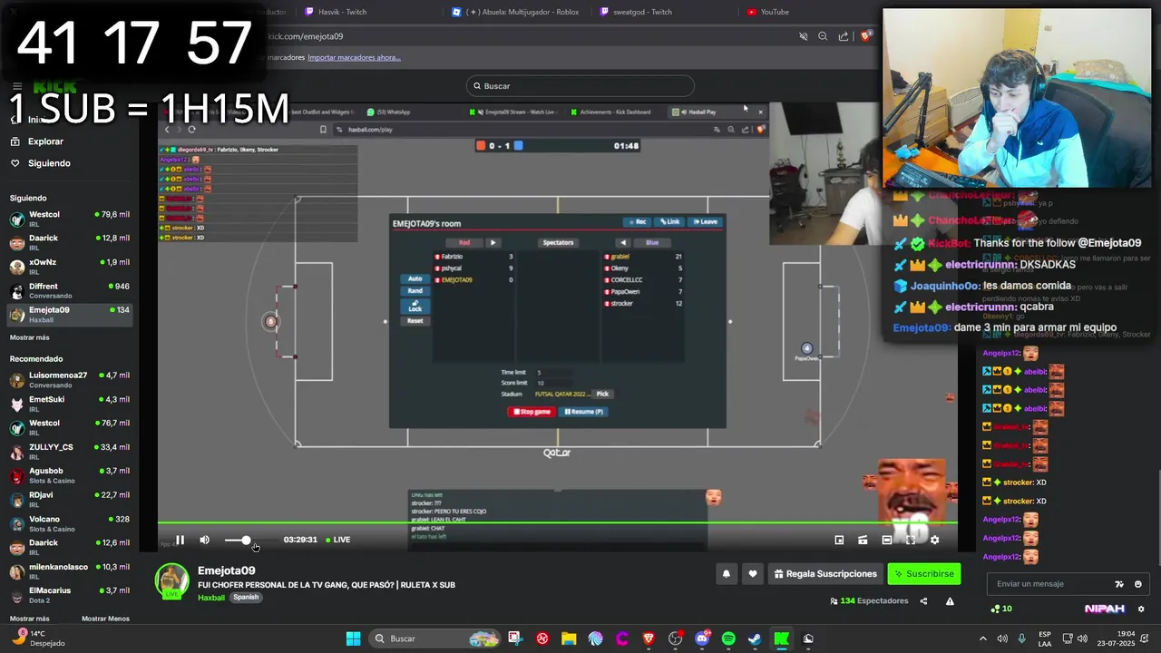Turn on notifications bell for Emejota09
1161x653 pixels.
(726, 573)
